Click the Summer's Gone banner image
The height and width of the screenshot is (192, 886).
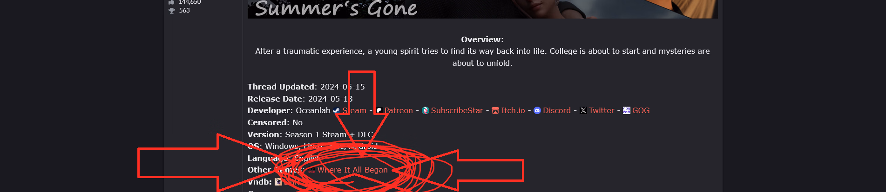(x=483, y=9)
